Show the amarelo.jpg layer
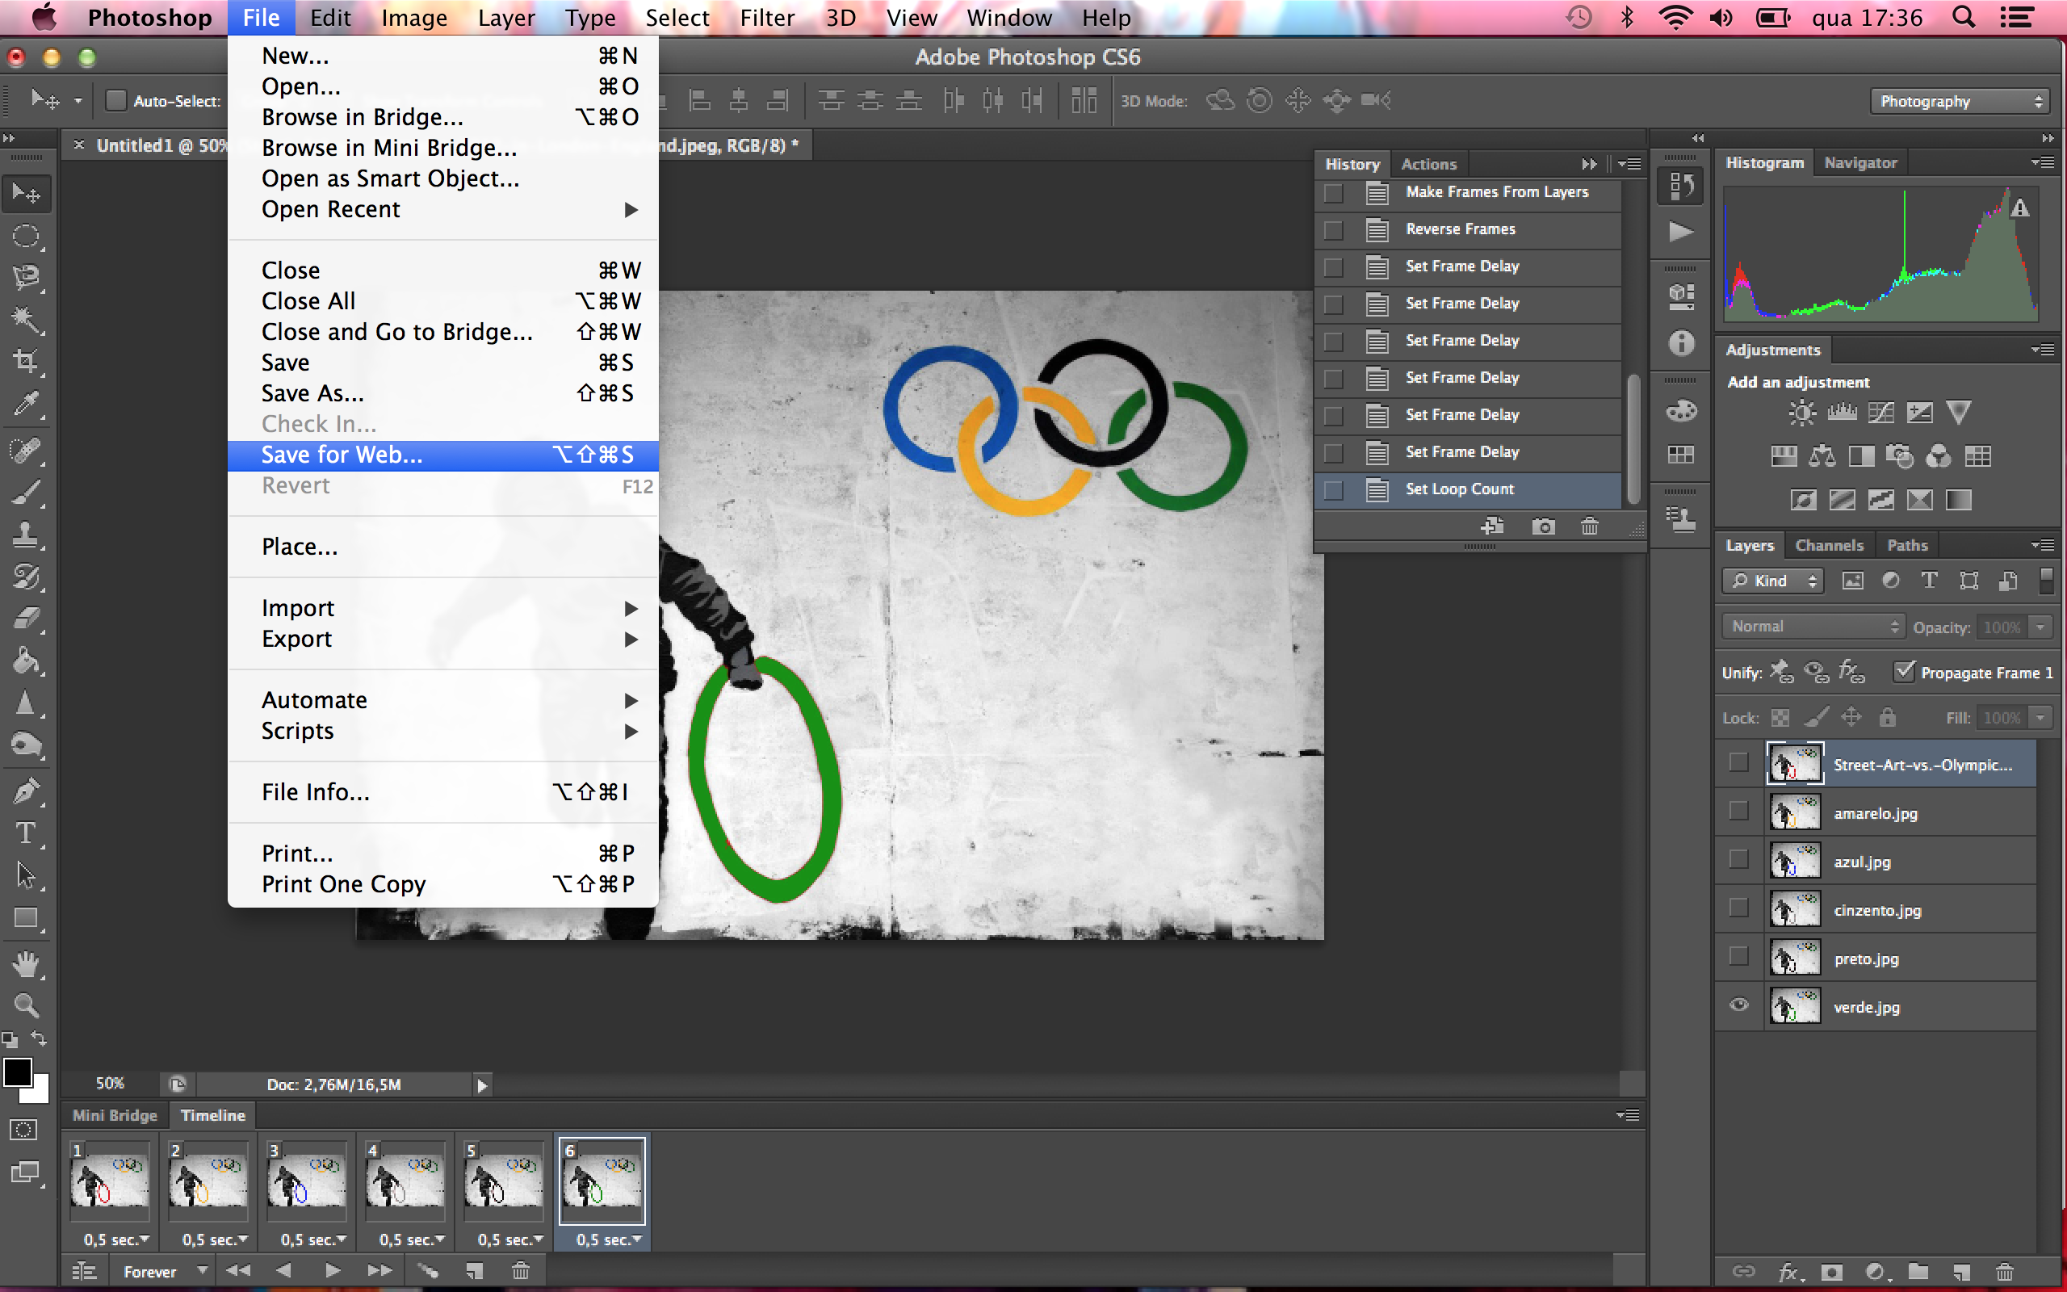This screenshot has height=1292, width=2067. pos(1738,812)
